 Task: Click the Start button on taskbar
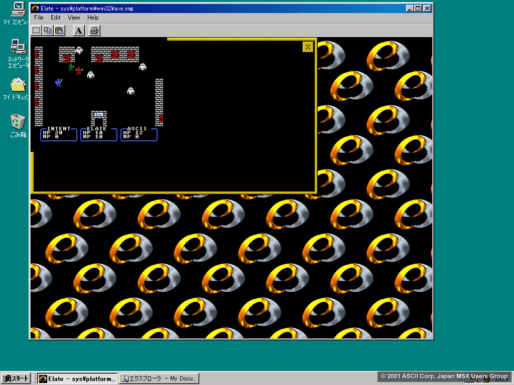click(x=16, y=378)
